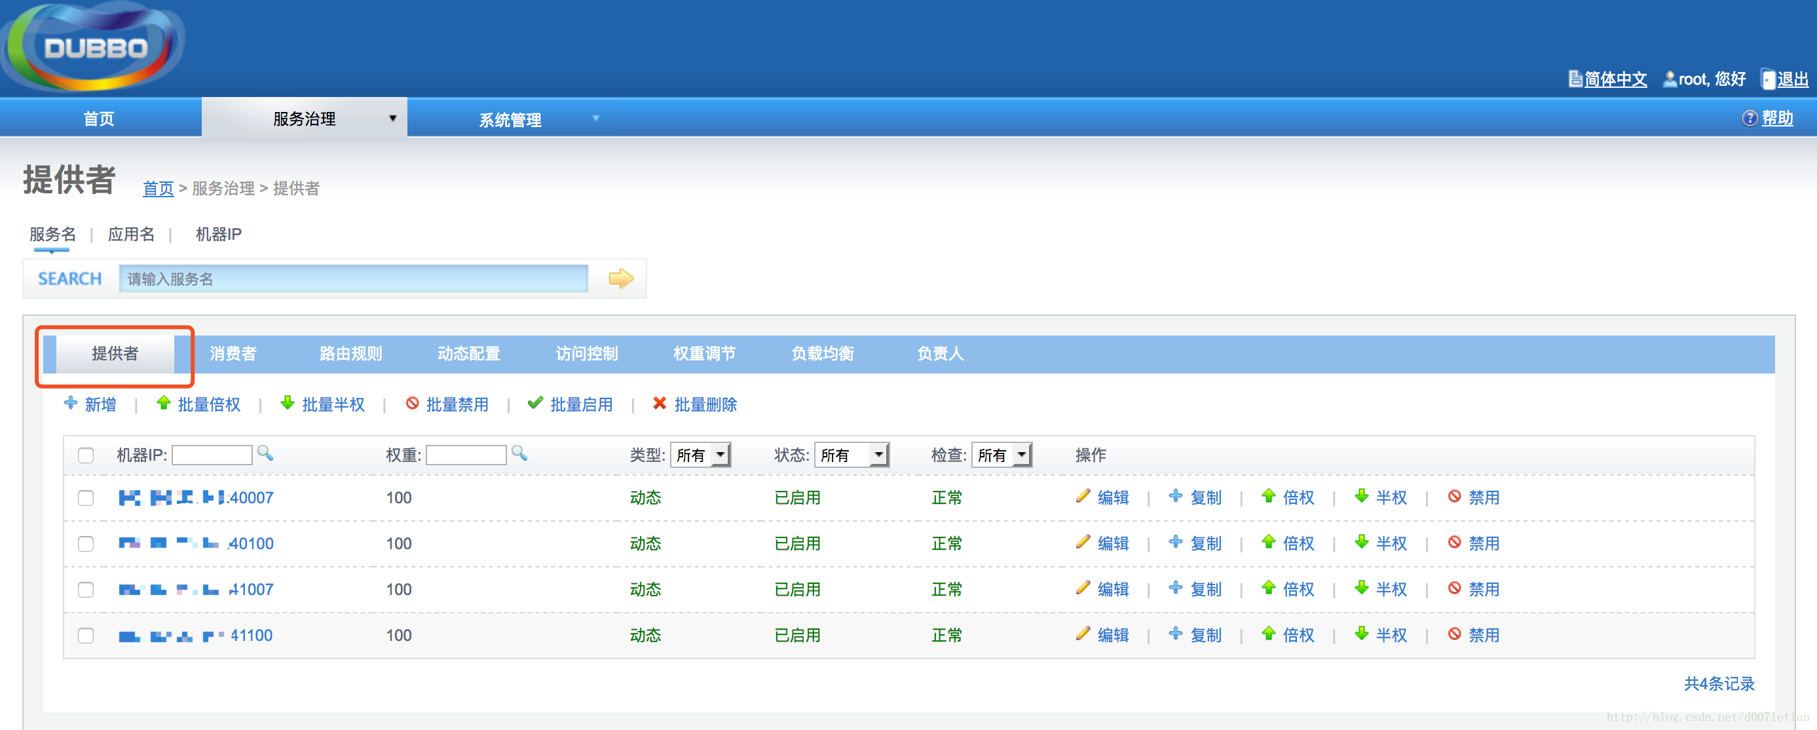
Task: Switch to the 路由规则 tab
Action: coord(350,354)
